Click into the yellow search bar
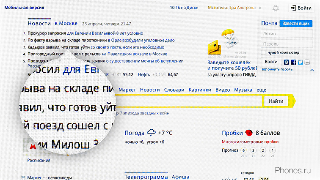Screen dimensions: 320x180 point(189,101)
